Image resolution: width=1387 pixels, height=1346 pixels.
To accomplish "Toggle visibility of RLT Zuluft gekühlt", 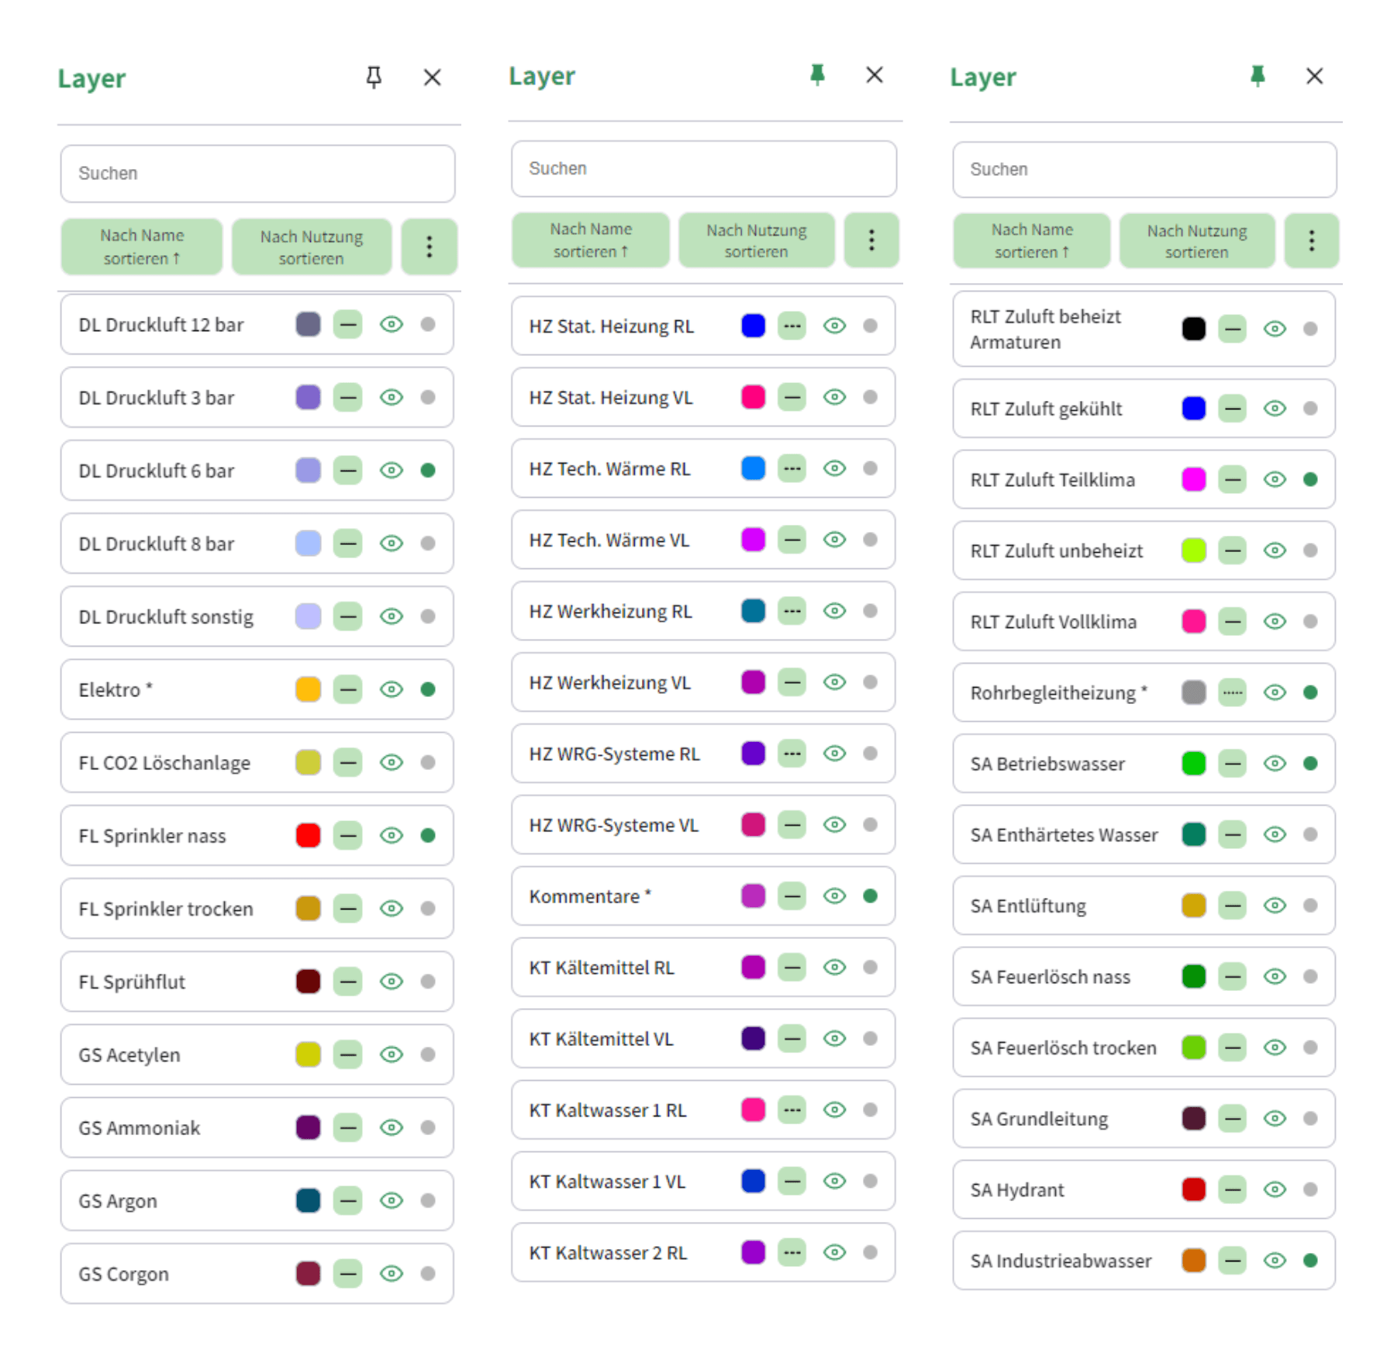I will (1275, 409).
